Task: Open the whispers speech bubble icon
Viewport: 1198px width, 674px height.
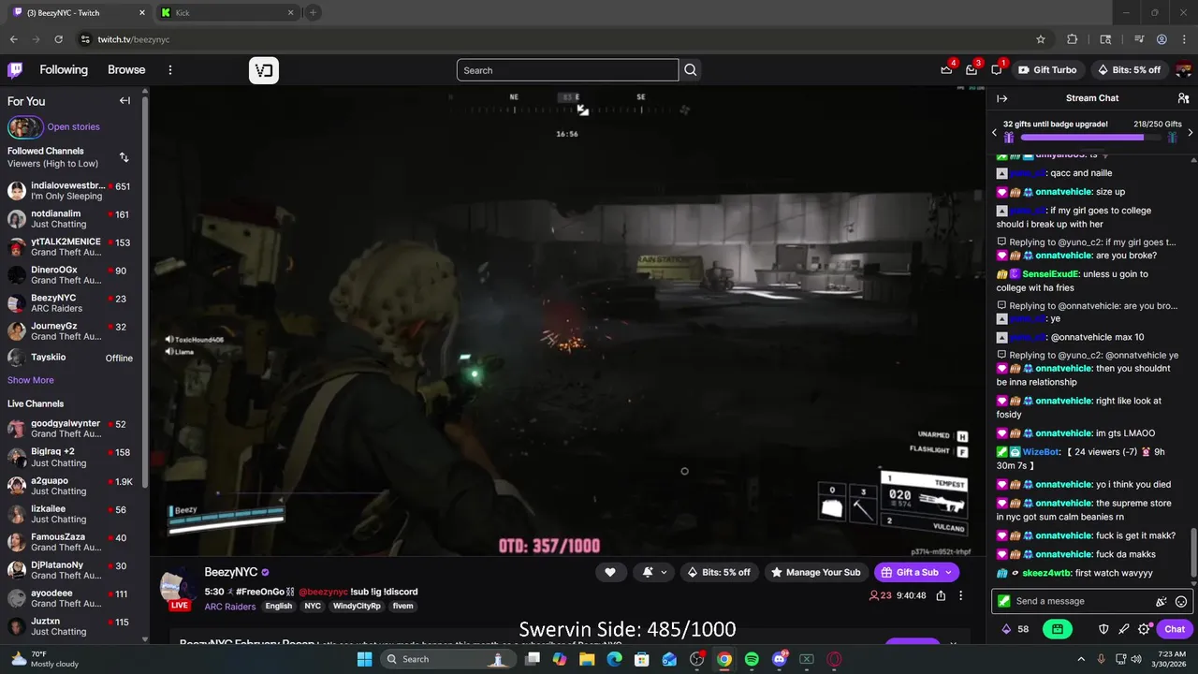Action: 997,70
